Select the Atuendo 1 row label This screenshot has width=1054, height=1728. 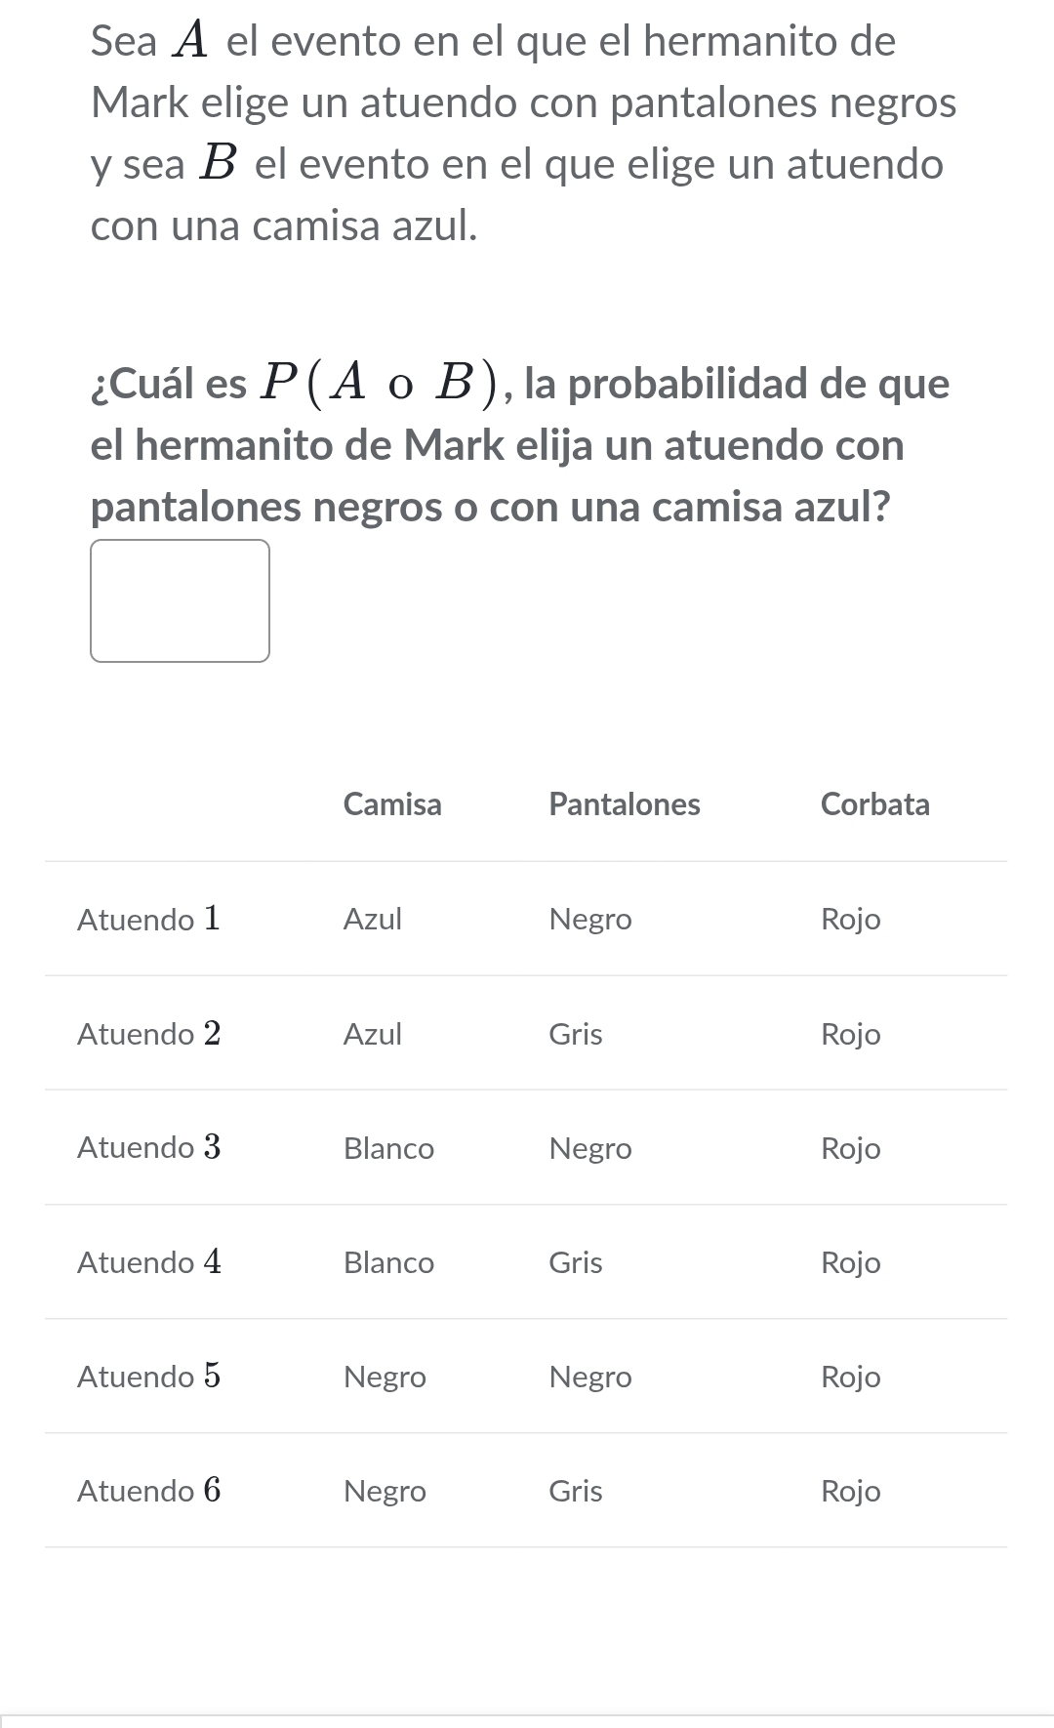coord(149,920)
